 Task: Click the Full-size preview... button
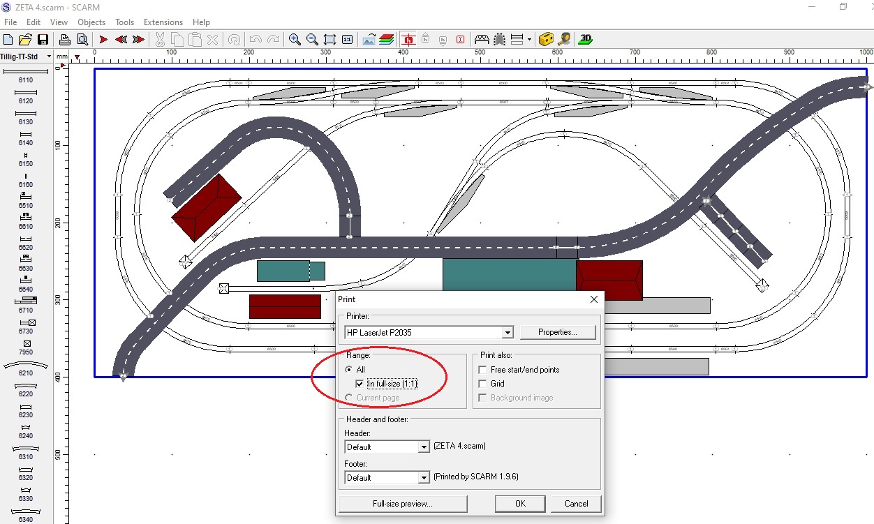[x=402, y=504]
